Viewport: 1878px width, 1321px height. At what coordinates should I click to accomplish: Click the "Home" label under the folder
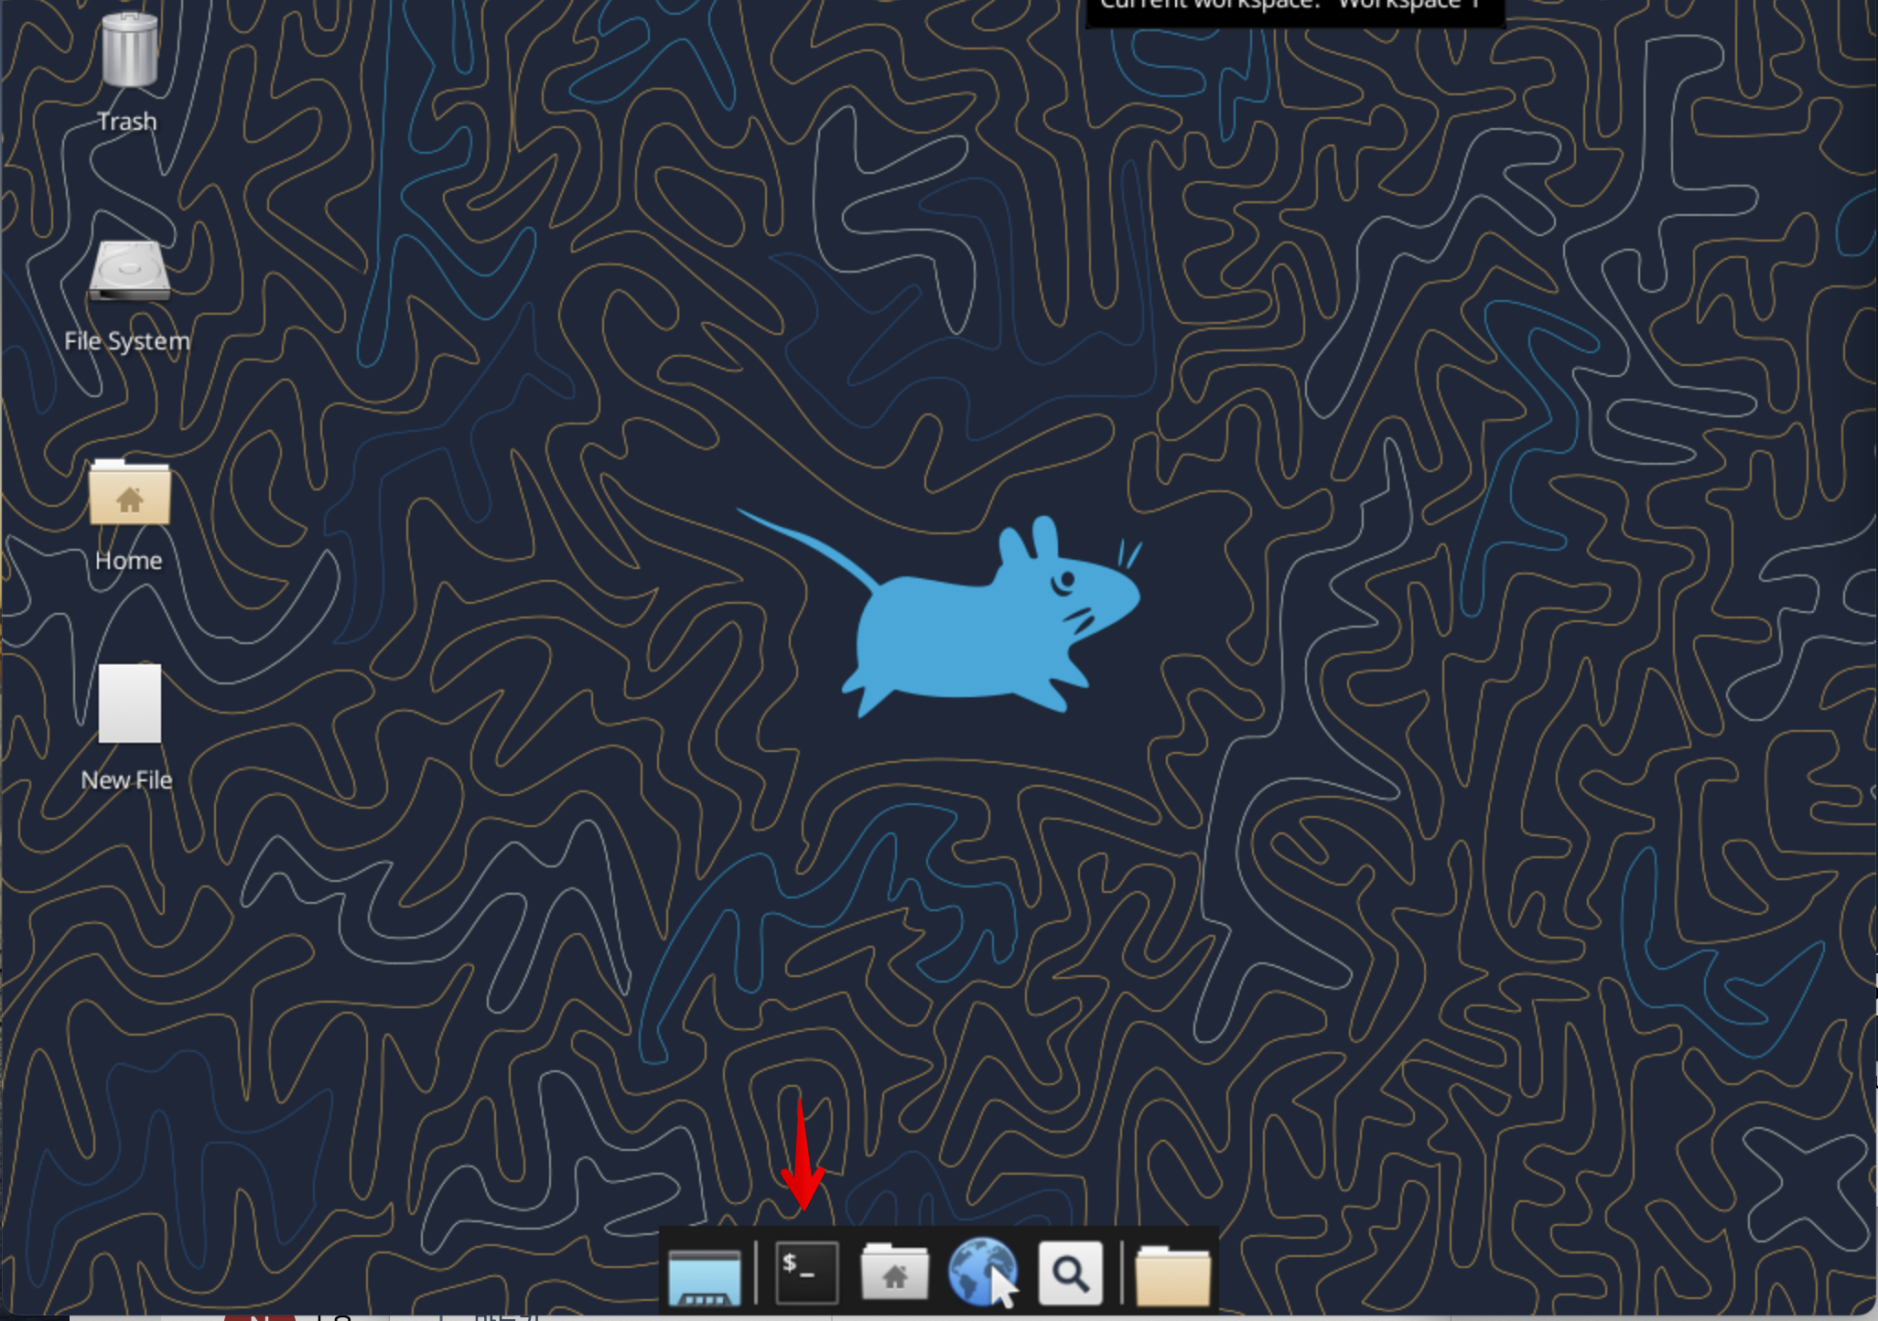pos(128,561)
